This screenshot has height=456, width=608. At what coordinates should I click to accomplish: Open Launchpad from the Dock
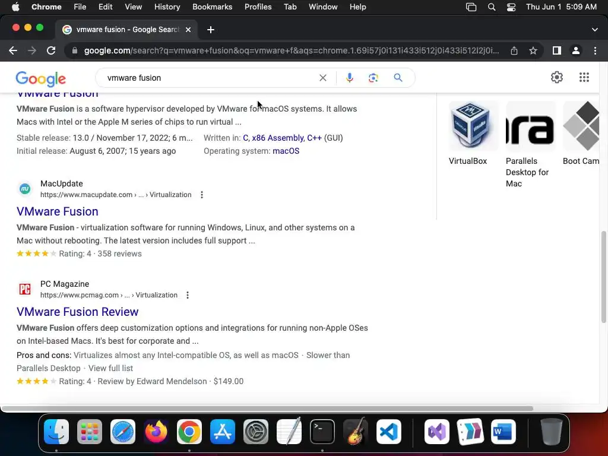coord(90,432)
